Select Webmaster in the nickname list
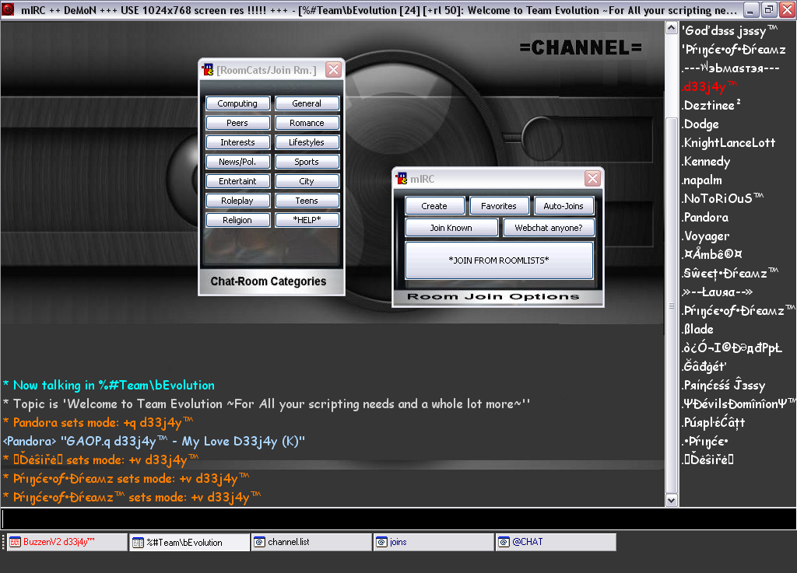This screenshot has width=797, height=573. [731, 68]
